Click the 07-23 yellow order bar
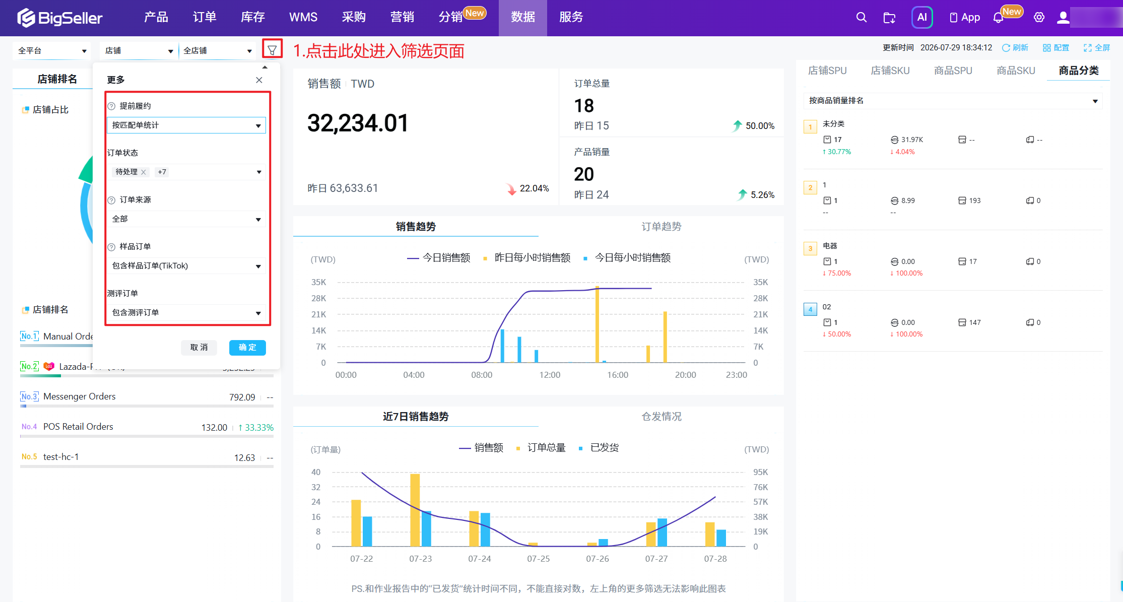This screenshot has width=1123, height=602. point(415,510)
